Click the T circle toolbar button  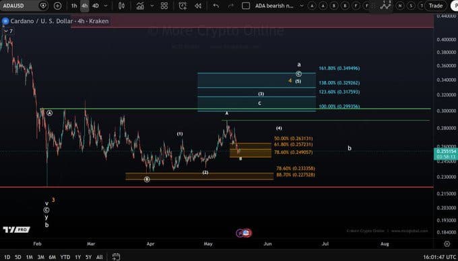pyautogui.click(x=421, y=6)
